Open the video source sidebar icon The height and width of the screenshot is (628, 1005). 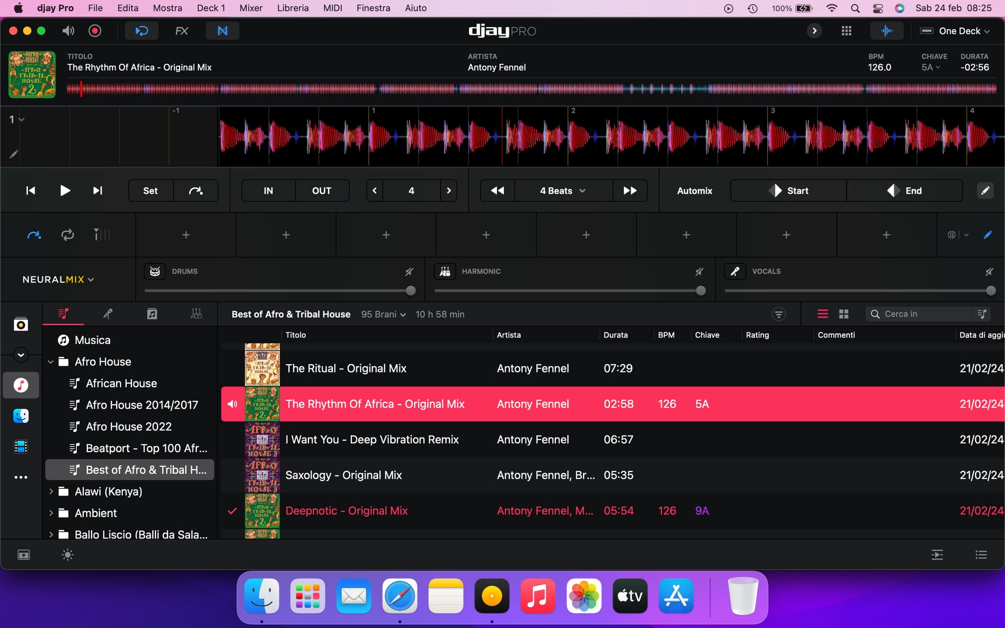click(x=21, y=446)
